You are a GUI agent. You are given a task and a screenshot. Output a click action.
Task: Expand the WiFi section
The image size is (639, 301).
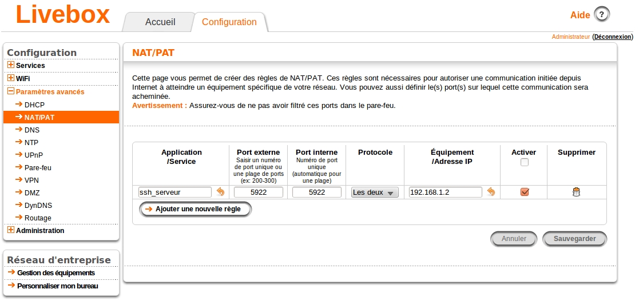coord(11,78)
